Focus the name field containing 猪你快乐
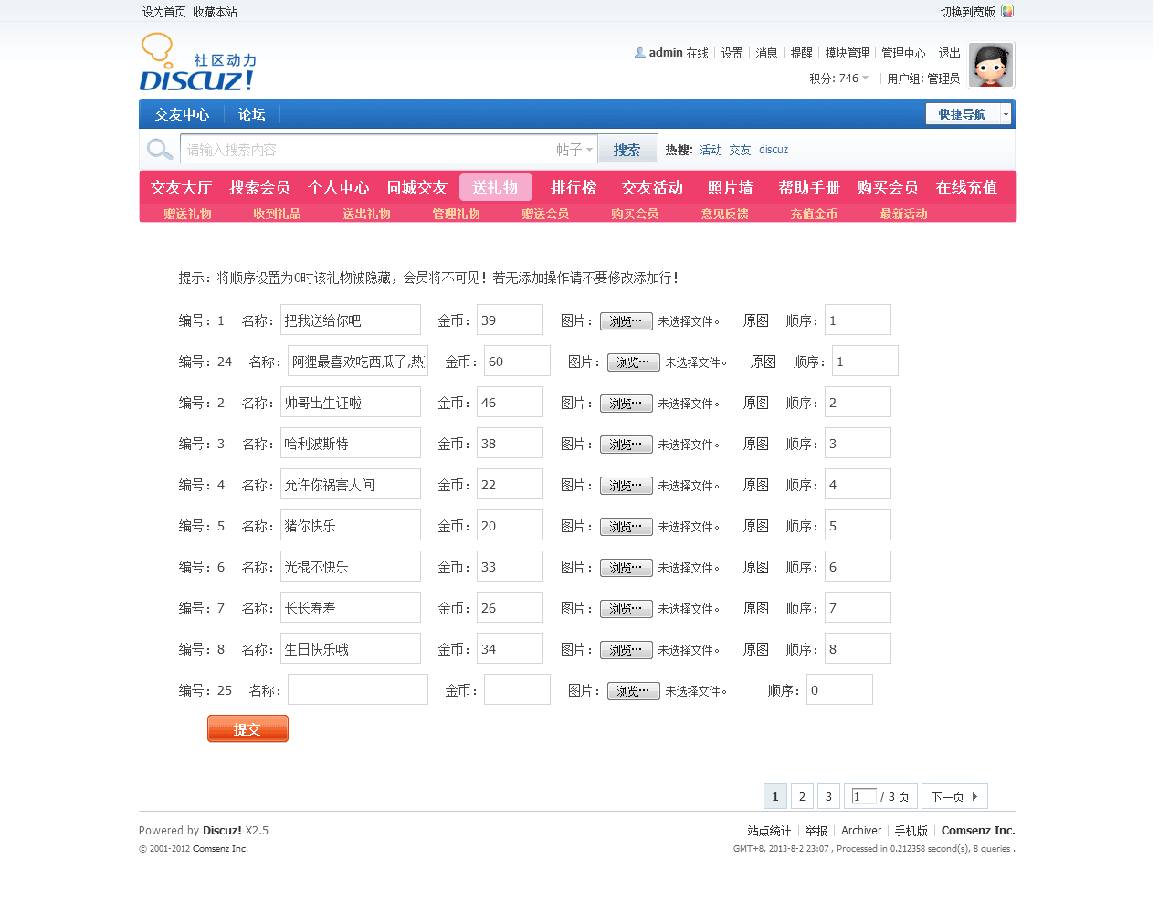 tap(351, 526)
